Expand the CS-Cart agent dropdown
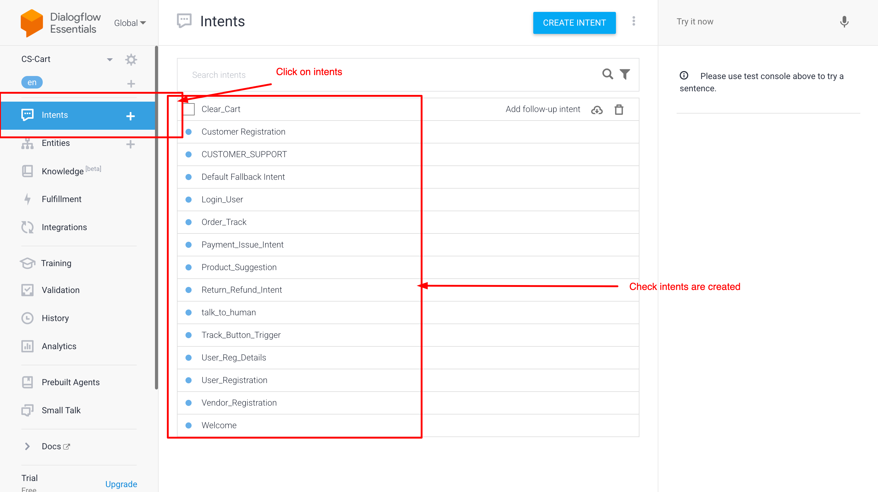This screenshot has width=878, height=492. pos(110,59)
